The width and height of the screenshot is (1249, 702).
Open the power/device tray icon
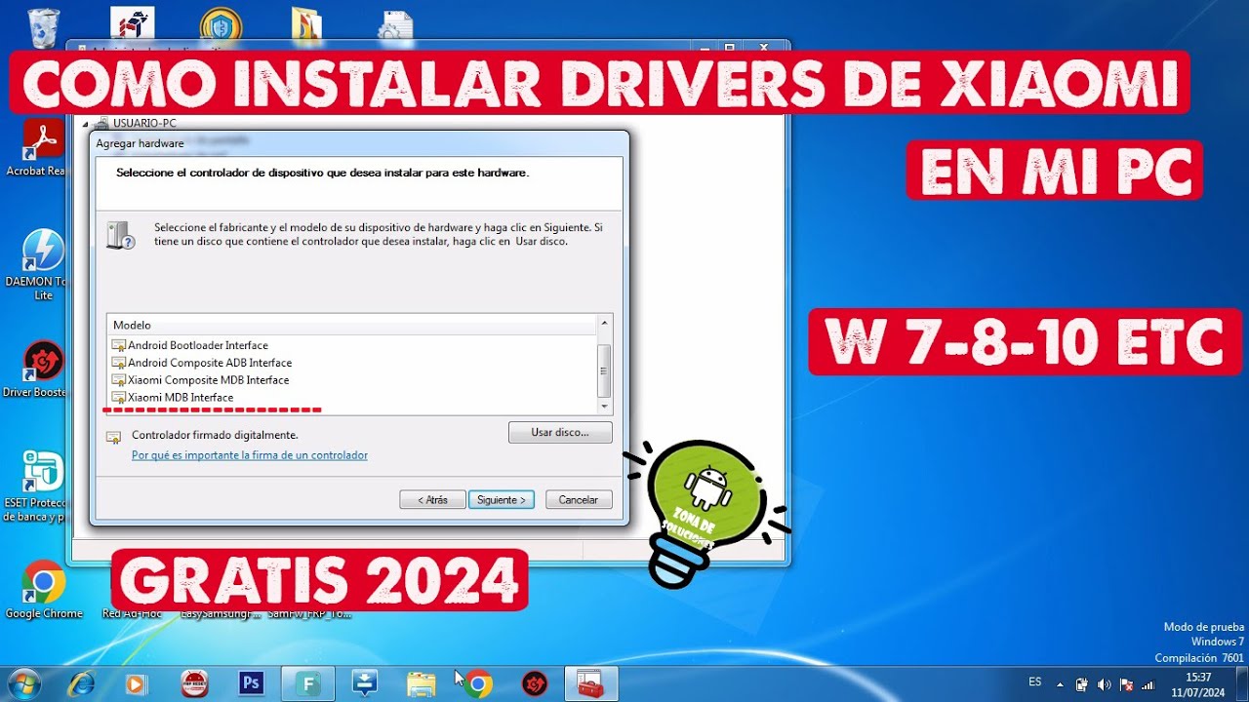(1082, 684)
